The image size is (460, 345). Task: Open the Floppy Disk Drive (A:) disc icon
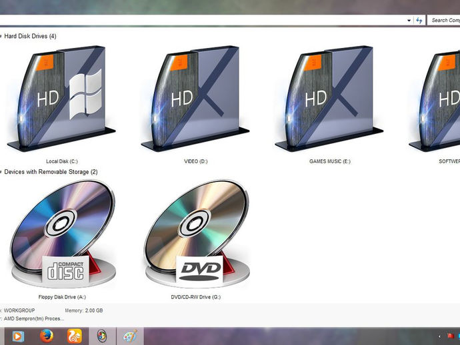63,234
